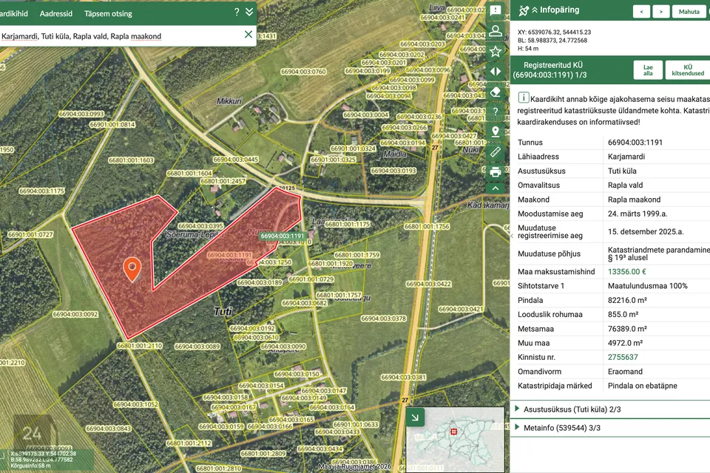Image resolution: width=710 pixels, height=473 pixels.
Task: Click the cursor coordinates status box
Action: pos(47,460)
